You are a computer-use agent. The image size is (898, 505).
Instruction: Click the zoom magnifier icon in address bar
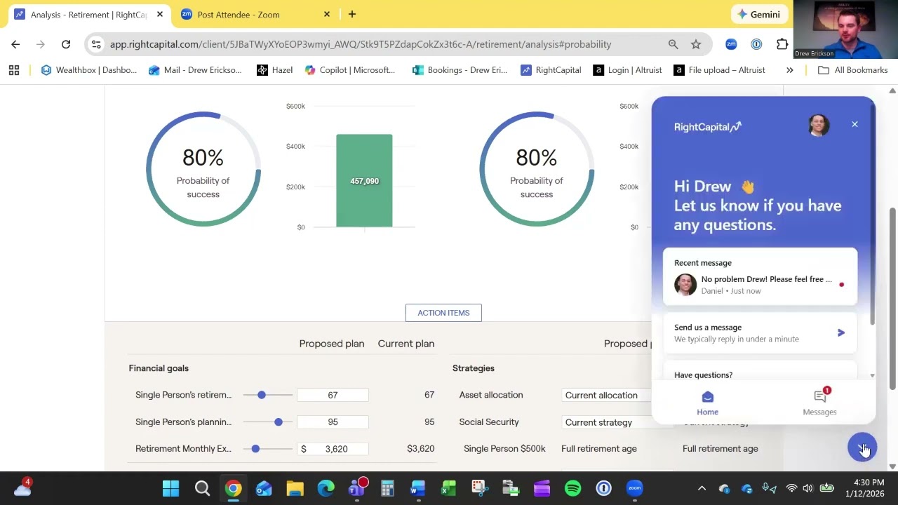pos(673,44)
